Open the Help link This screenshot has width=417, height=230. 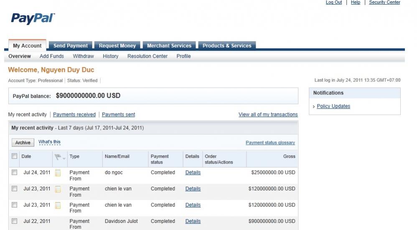[355, 3]
